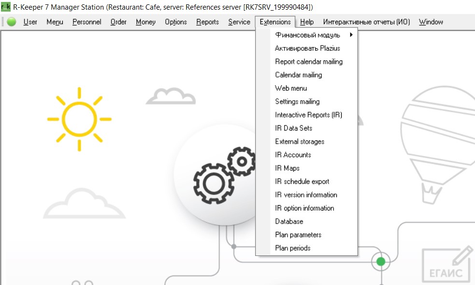Open the Service menu

[239, 22]
